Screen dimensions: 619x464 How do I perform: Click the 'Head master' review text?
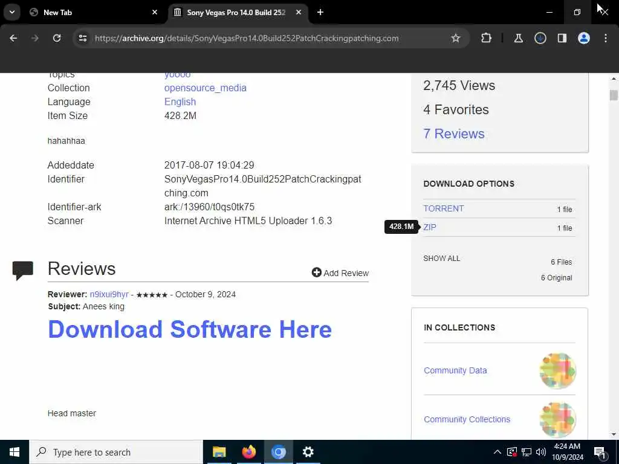(x=72, y=413)
